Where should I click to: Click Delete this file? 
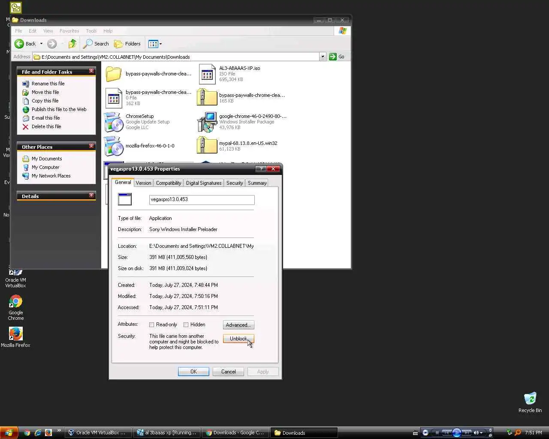pyautogui.click(x=46, y=126)
